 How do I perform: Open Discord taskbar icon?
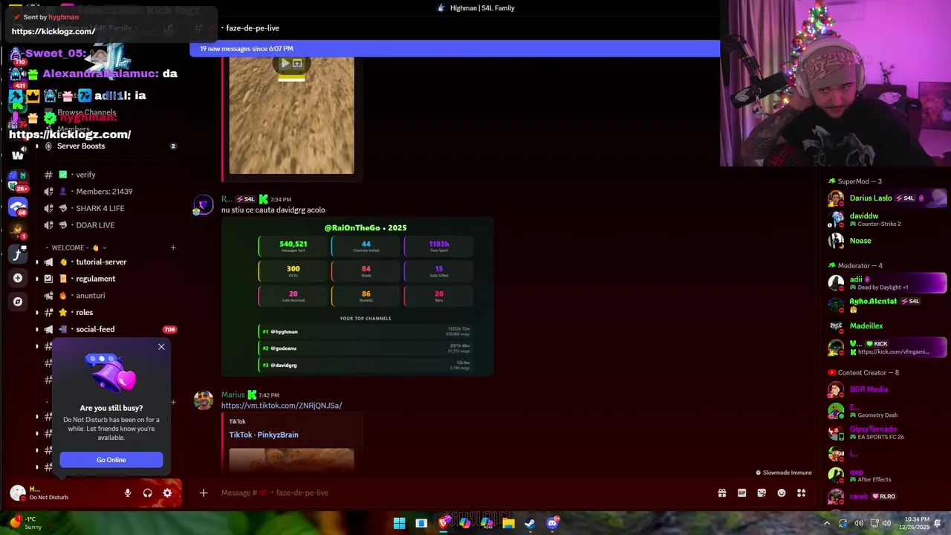(x=552, y=523)
